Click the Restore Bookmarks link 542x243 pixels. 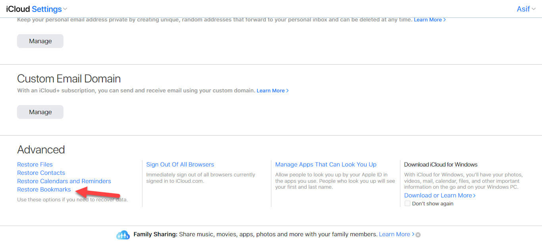pos(44,189)
